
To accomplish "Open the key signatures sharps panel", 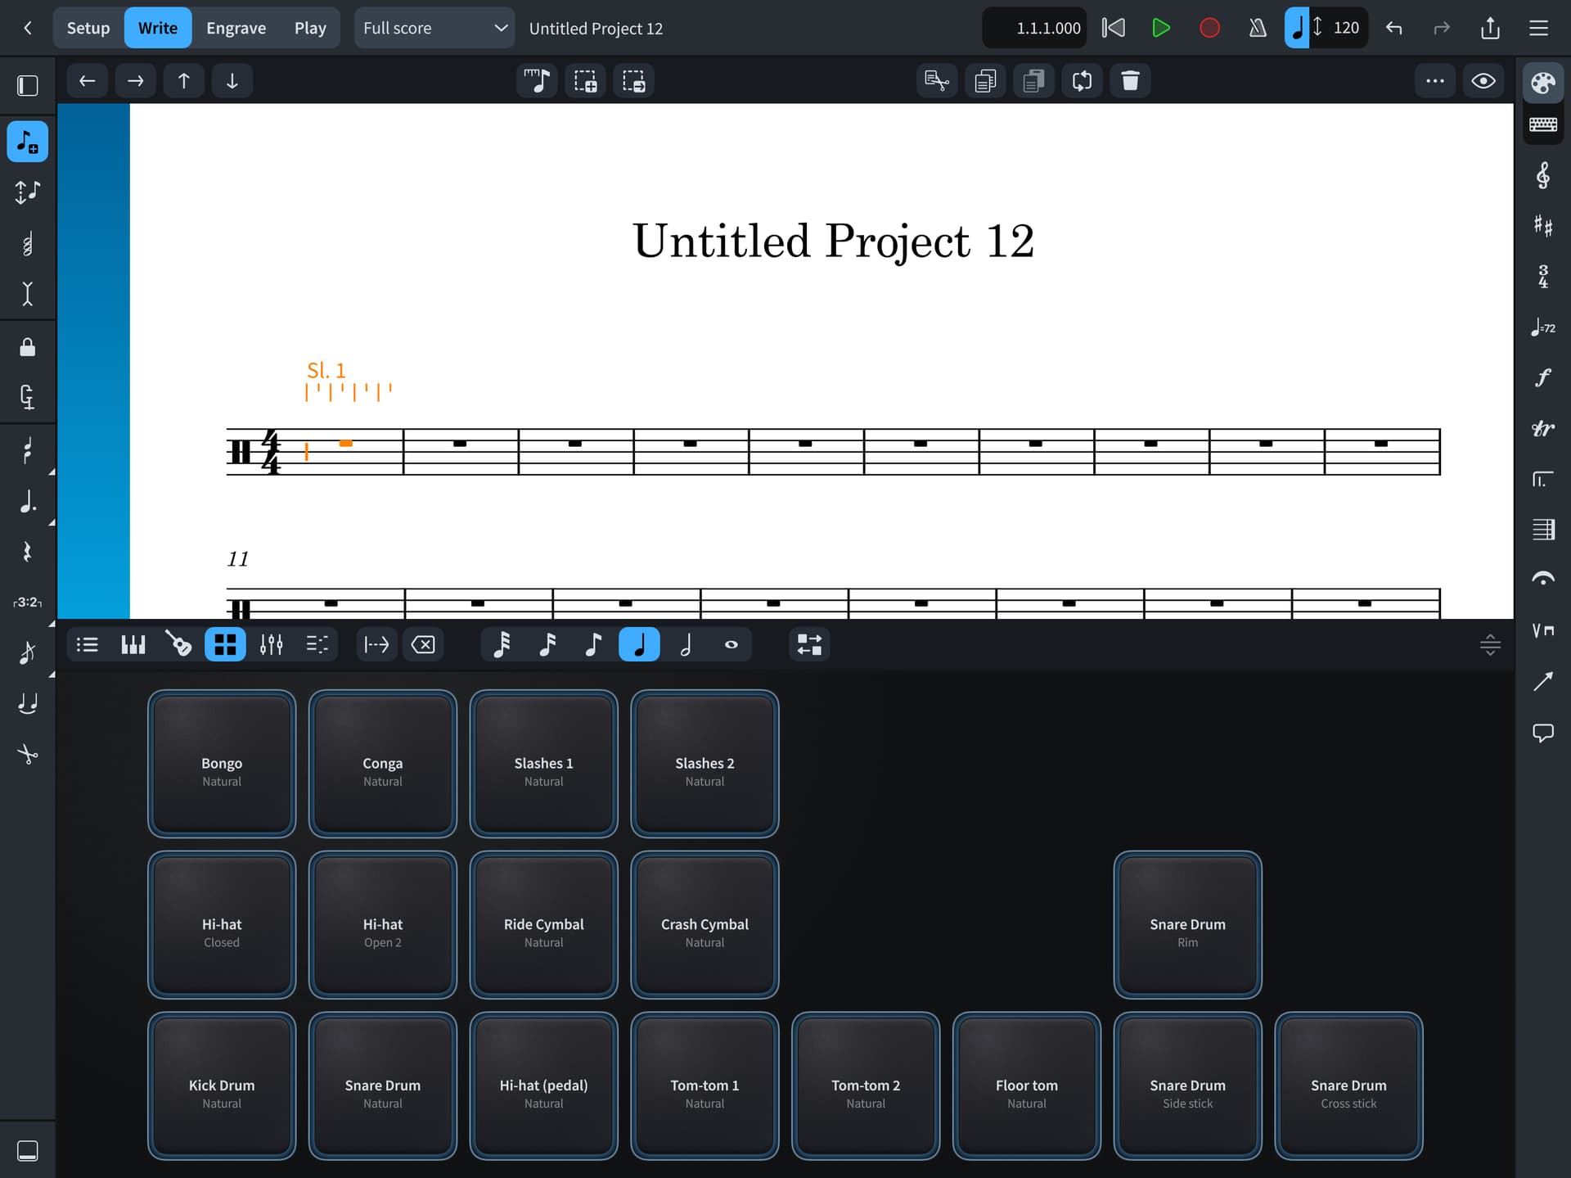I will [x=1542, y=225].
